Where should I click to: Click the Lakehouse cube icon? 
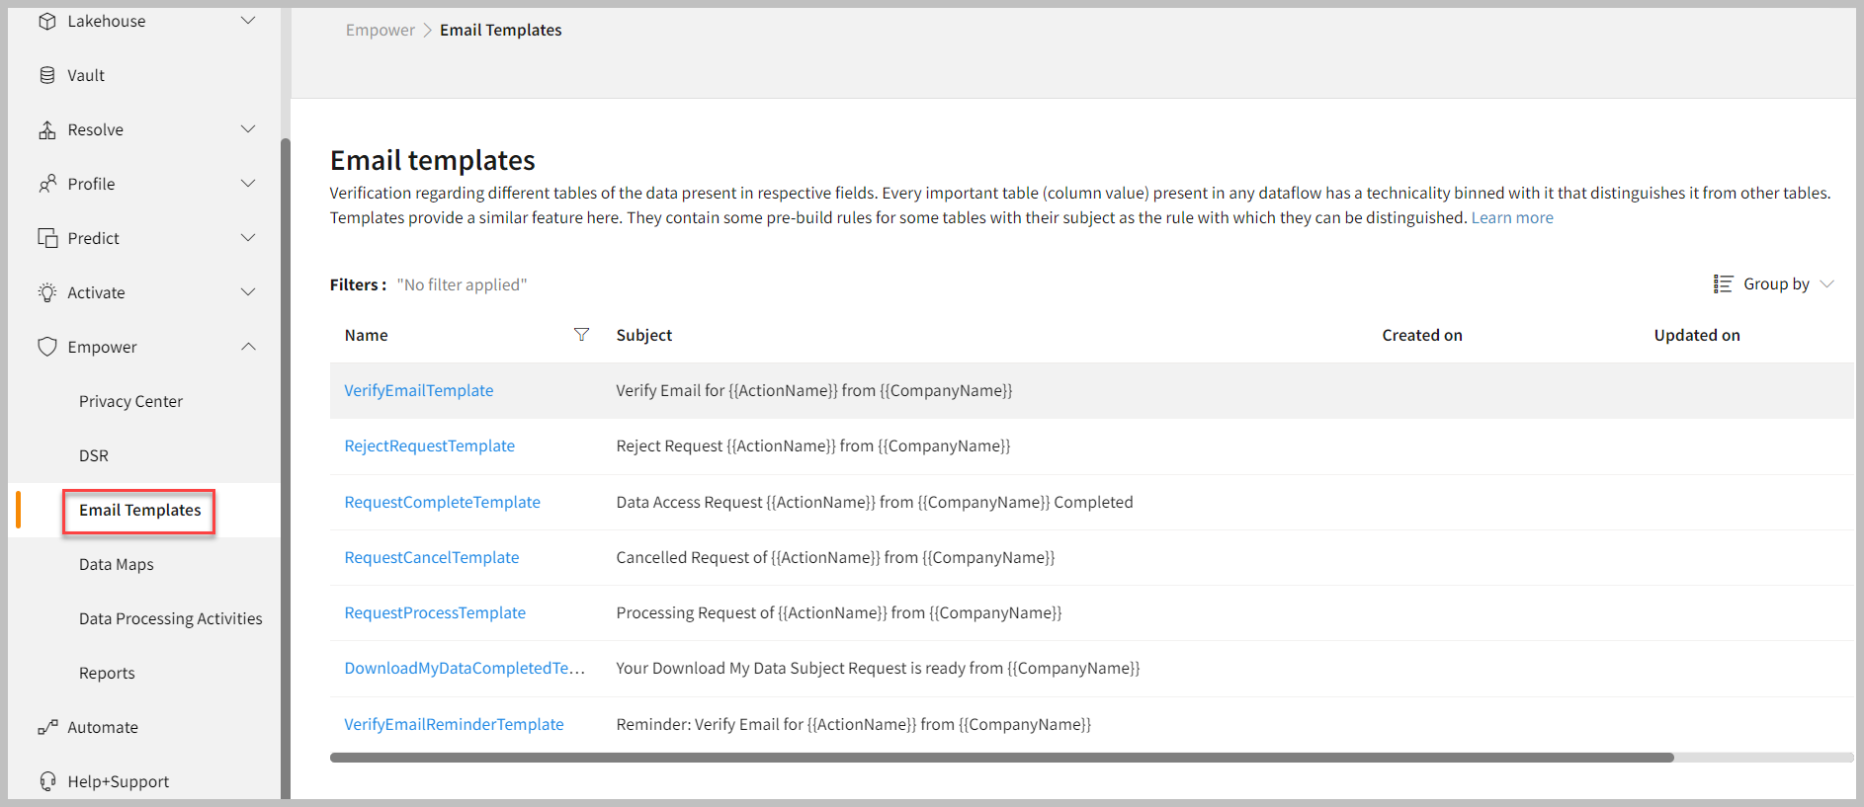tap(47, 21)
